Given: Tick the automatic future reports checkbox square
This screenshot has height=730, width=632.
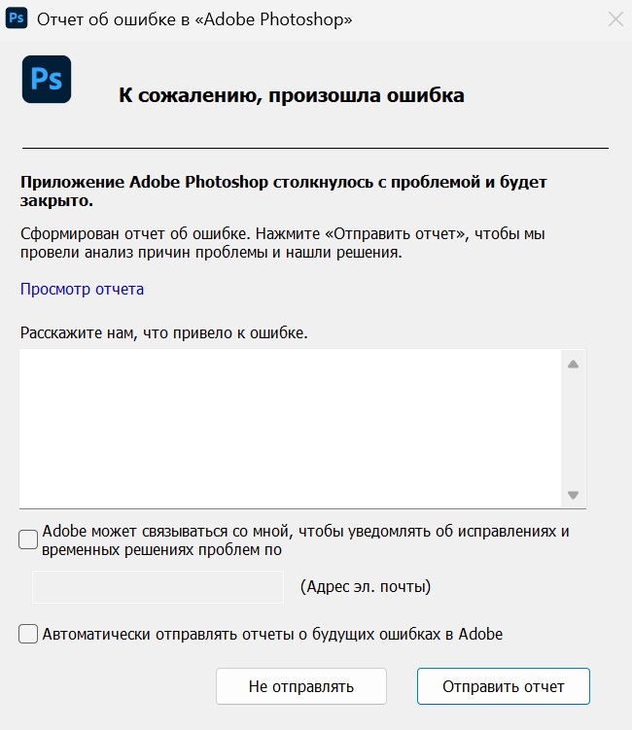Looking at the screenshot, I should coord(28,634).
